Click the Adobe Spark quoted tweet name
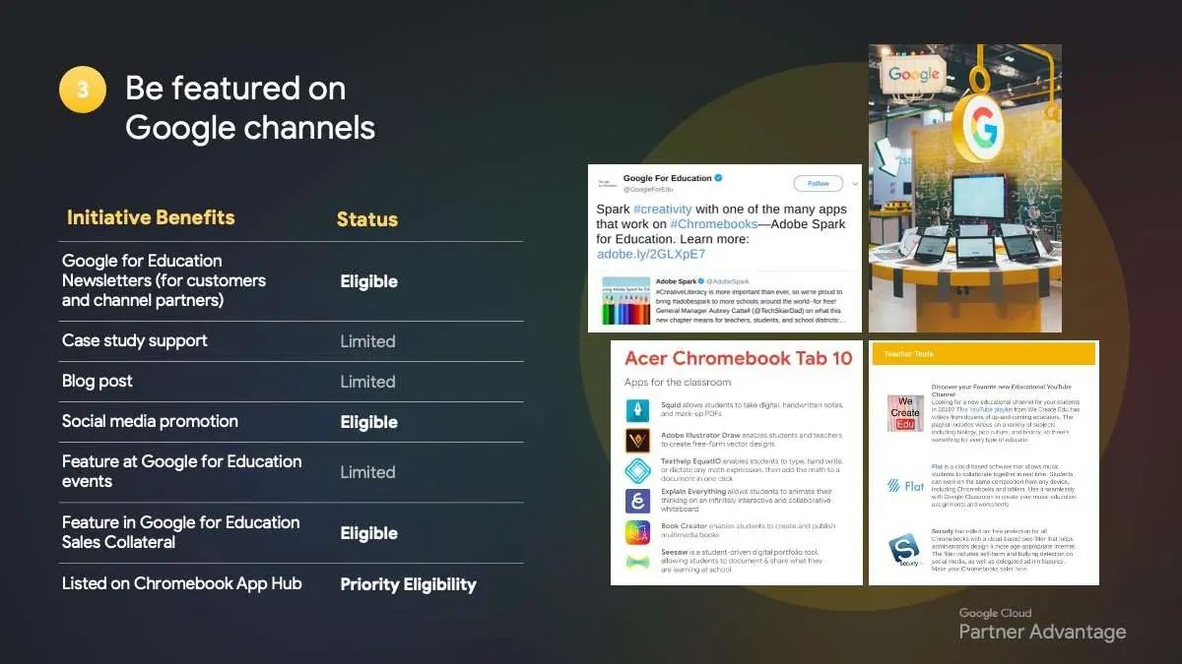 pyautogui.click(x=676, y=281)
